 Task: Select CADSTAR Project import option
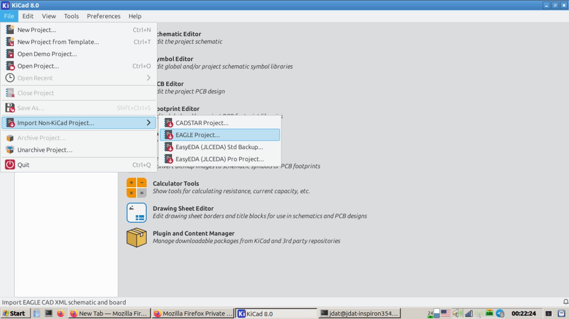tap(220, 123)
